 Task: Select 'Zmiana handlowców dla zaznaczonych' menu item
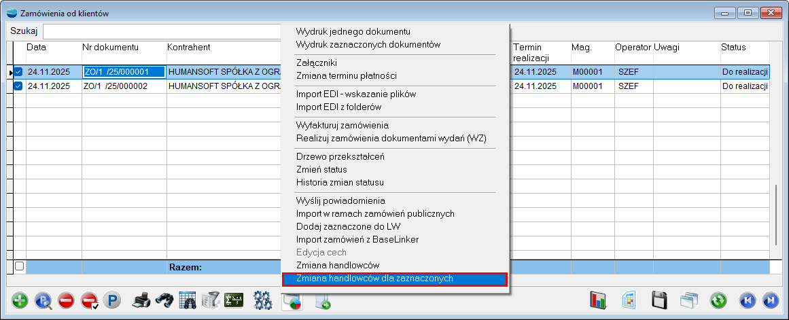coord(394,279)
